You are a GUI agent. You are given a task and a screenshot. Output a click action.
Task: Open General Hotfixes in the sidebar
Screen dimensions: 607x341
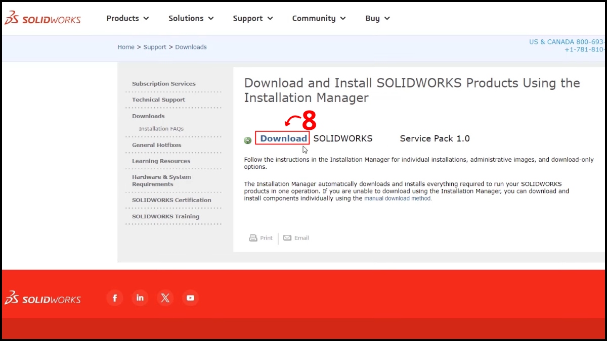(x=157, y=145)
